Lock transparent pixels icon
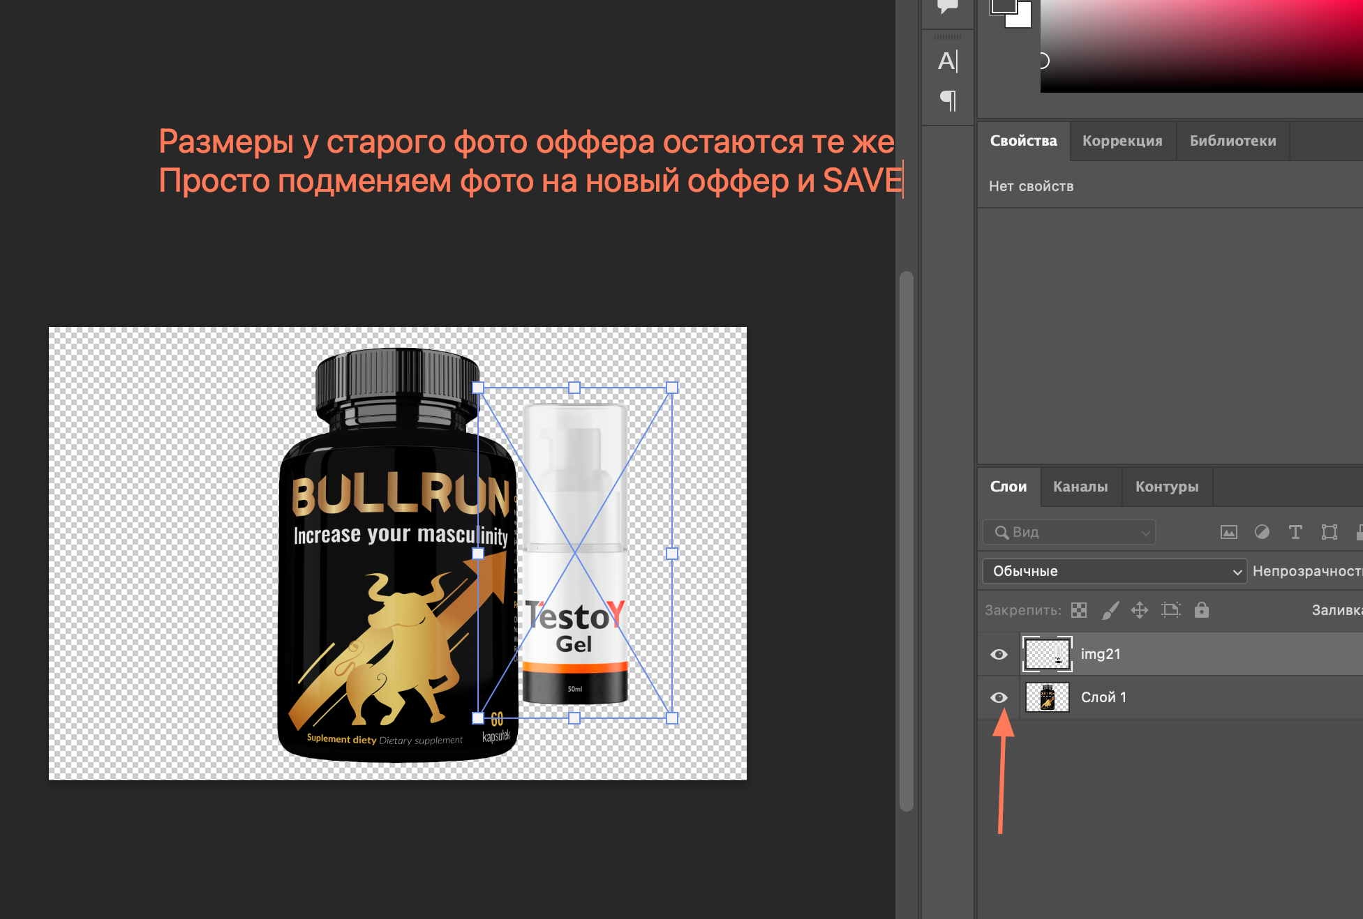Viewport: 1363px width, 919px height. click(x=1079, y=610)
